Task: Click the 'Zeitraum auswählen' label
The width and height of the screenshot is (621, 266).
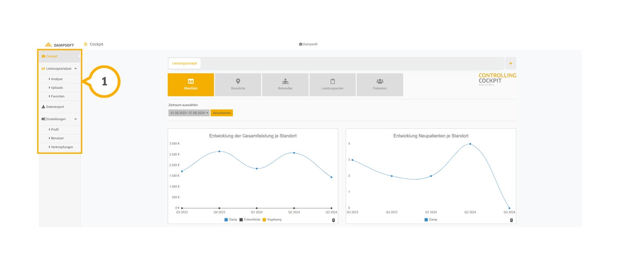Action: point(183,105)
